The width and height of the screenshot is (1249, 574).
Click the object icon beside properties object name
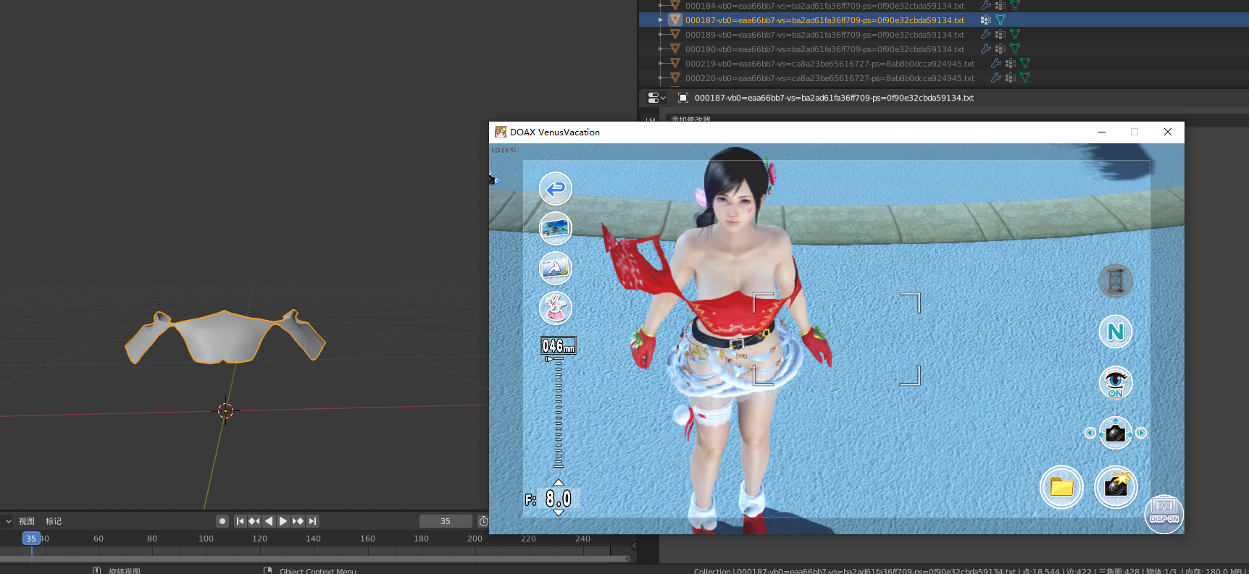(x=683, y=98)
